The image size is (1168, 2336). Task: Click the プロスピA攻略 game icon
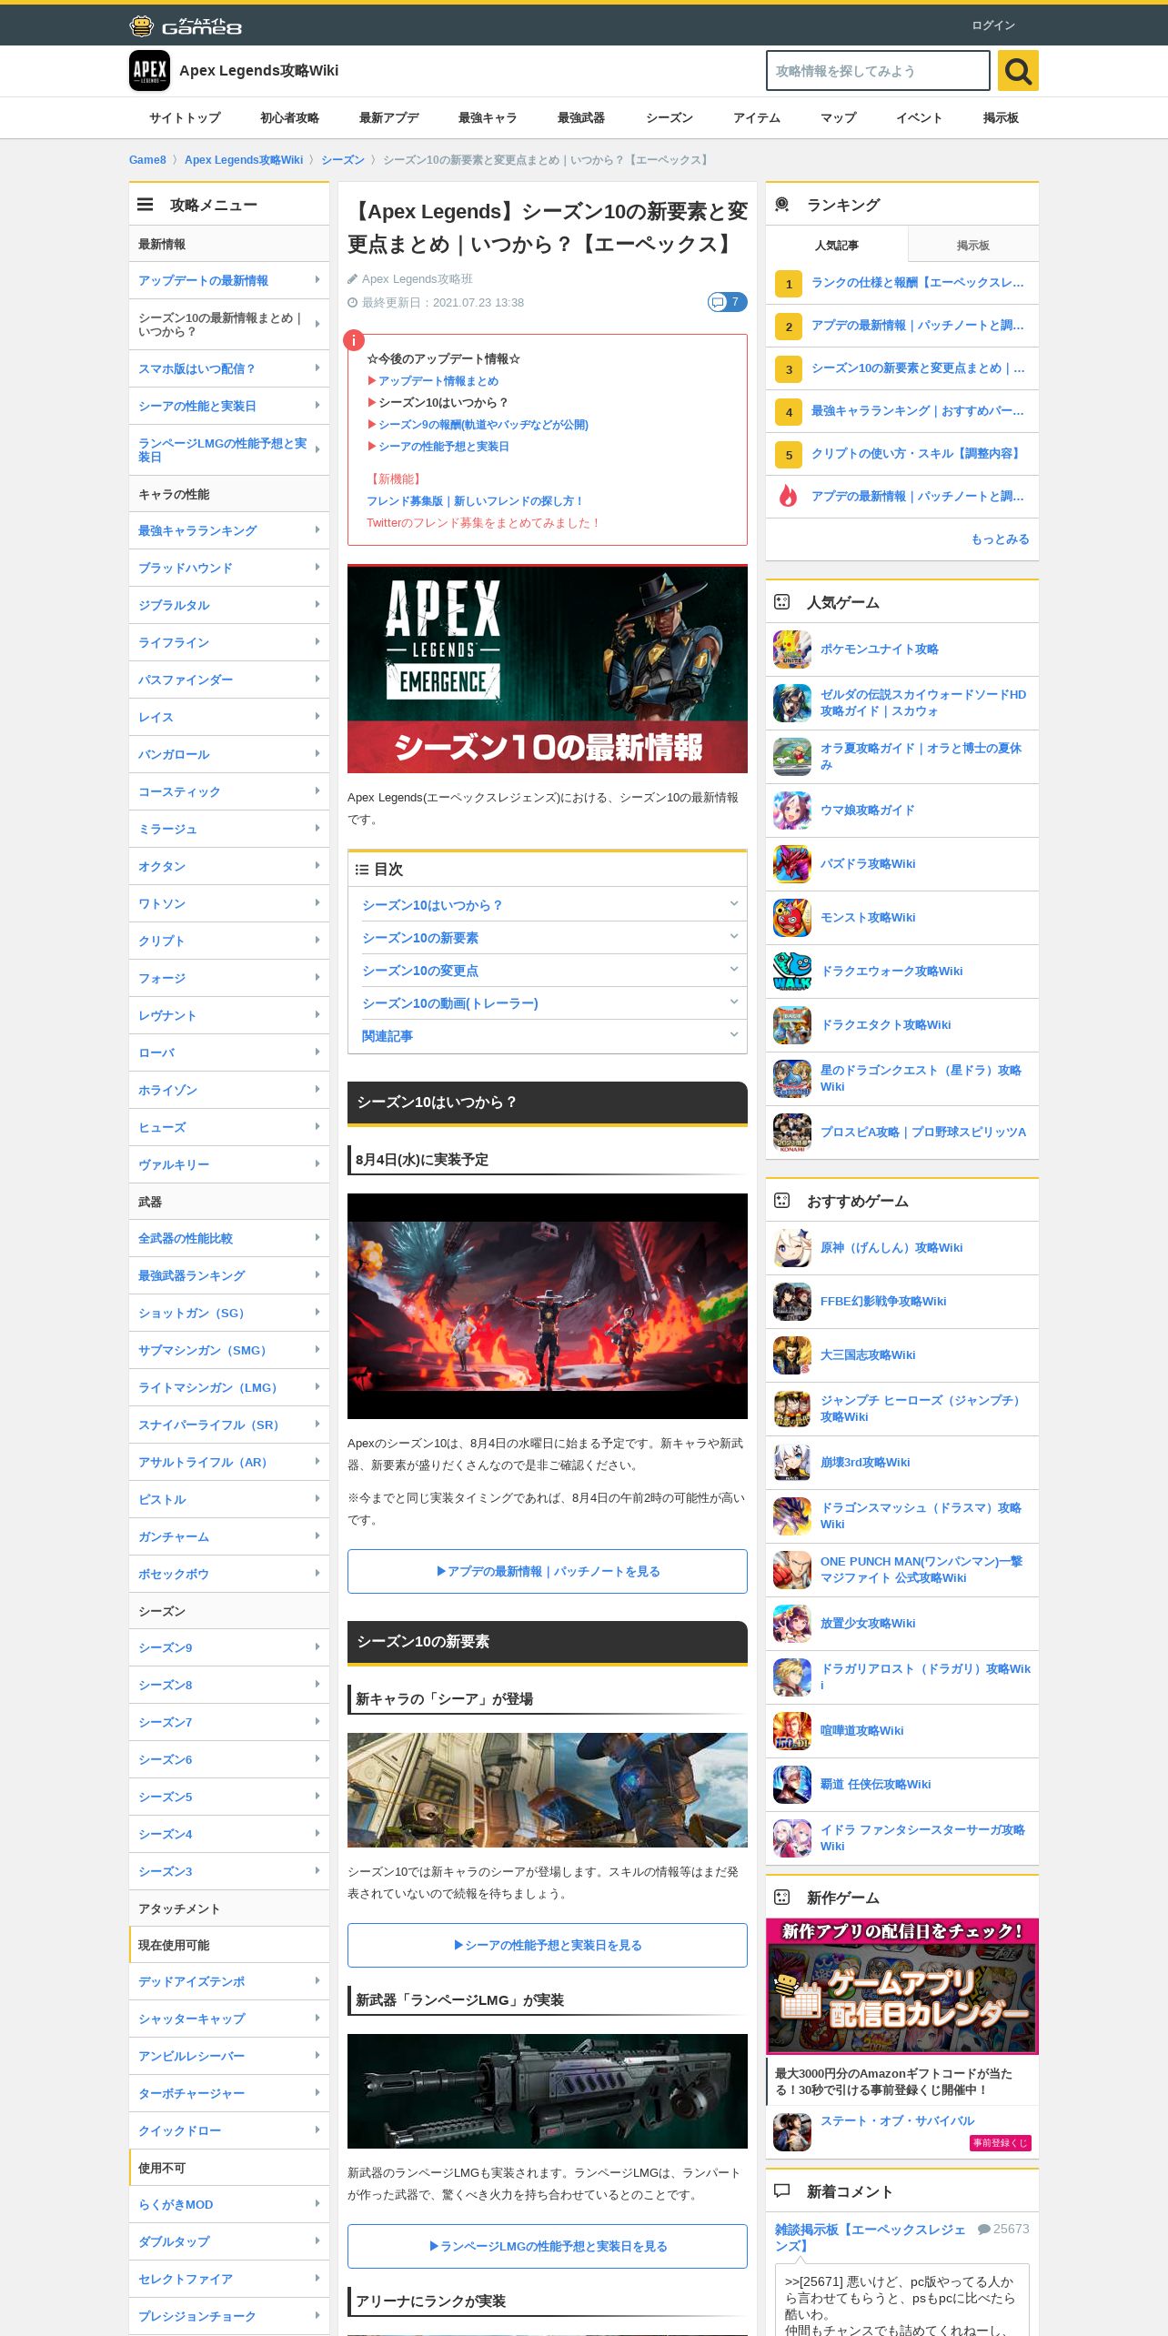(x=792, y=1133)
